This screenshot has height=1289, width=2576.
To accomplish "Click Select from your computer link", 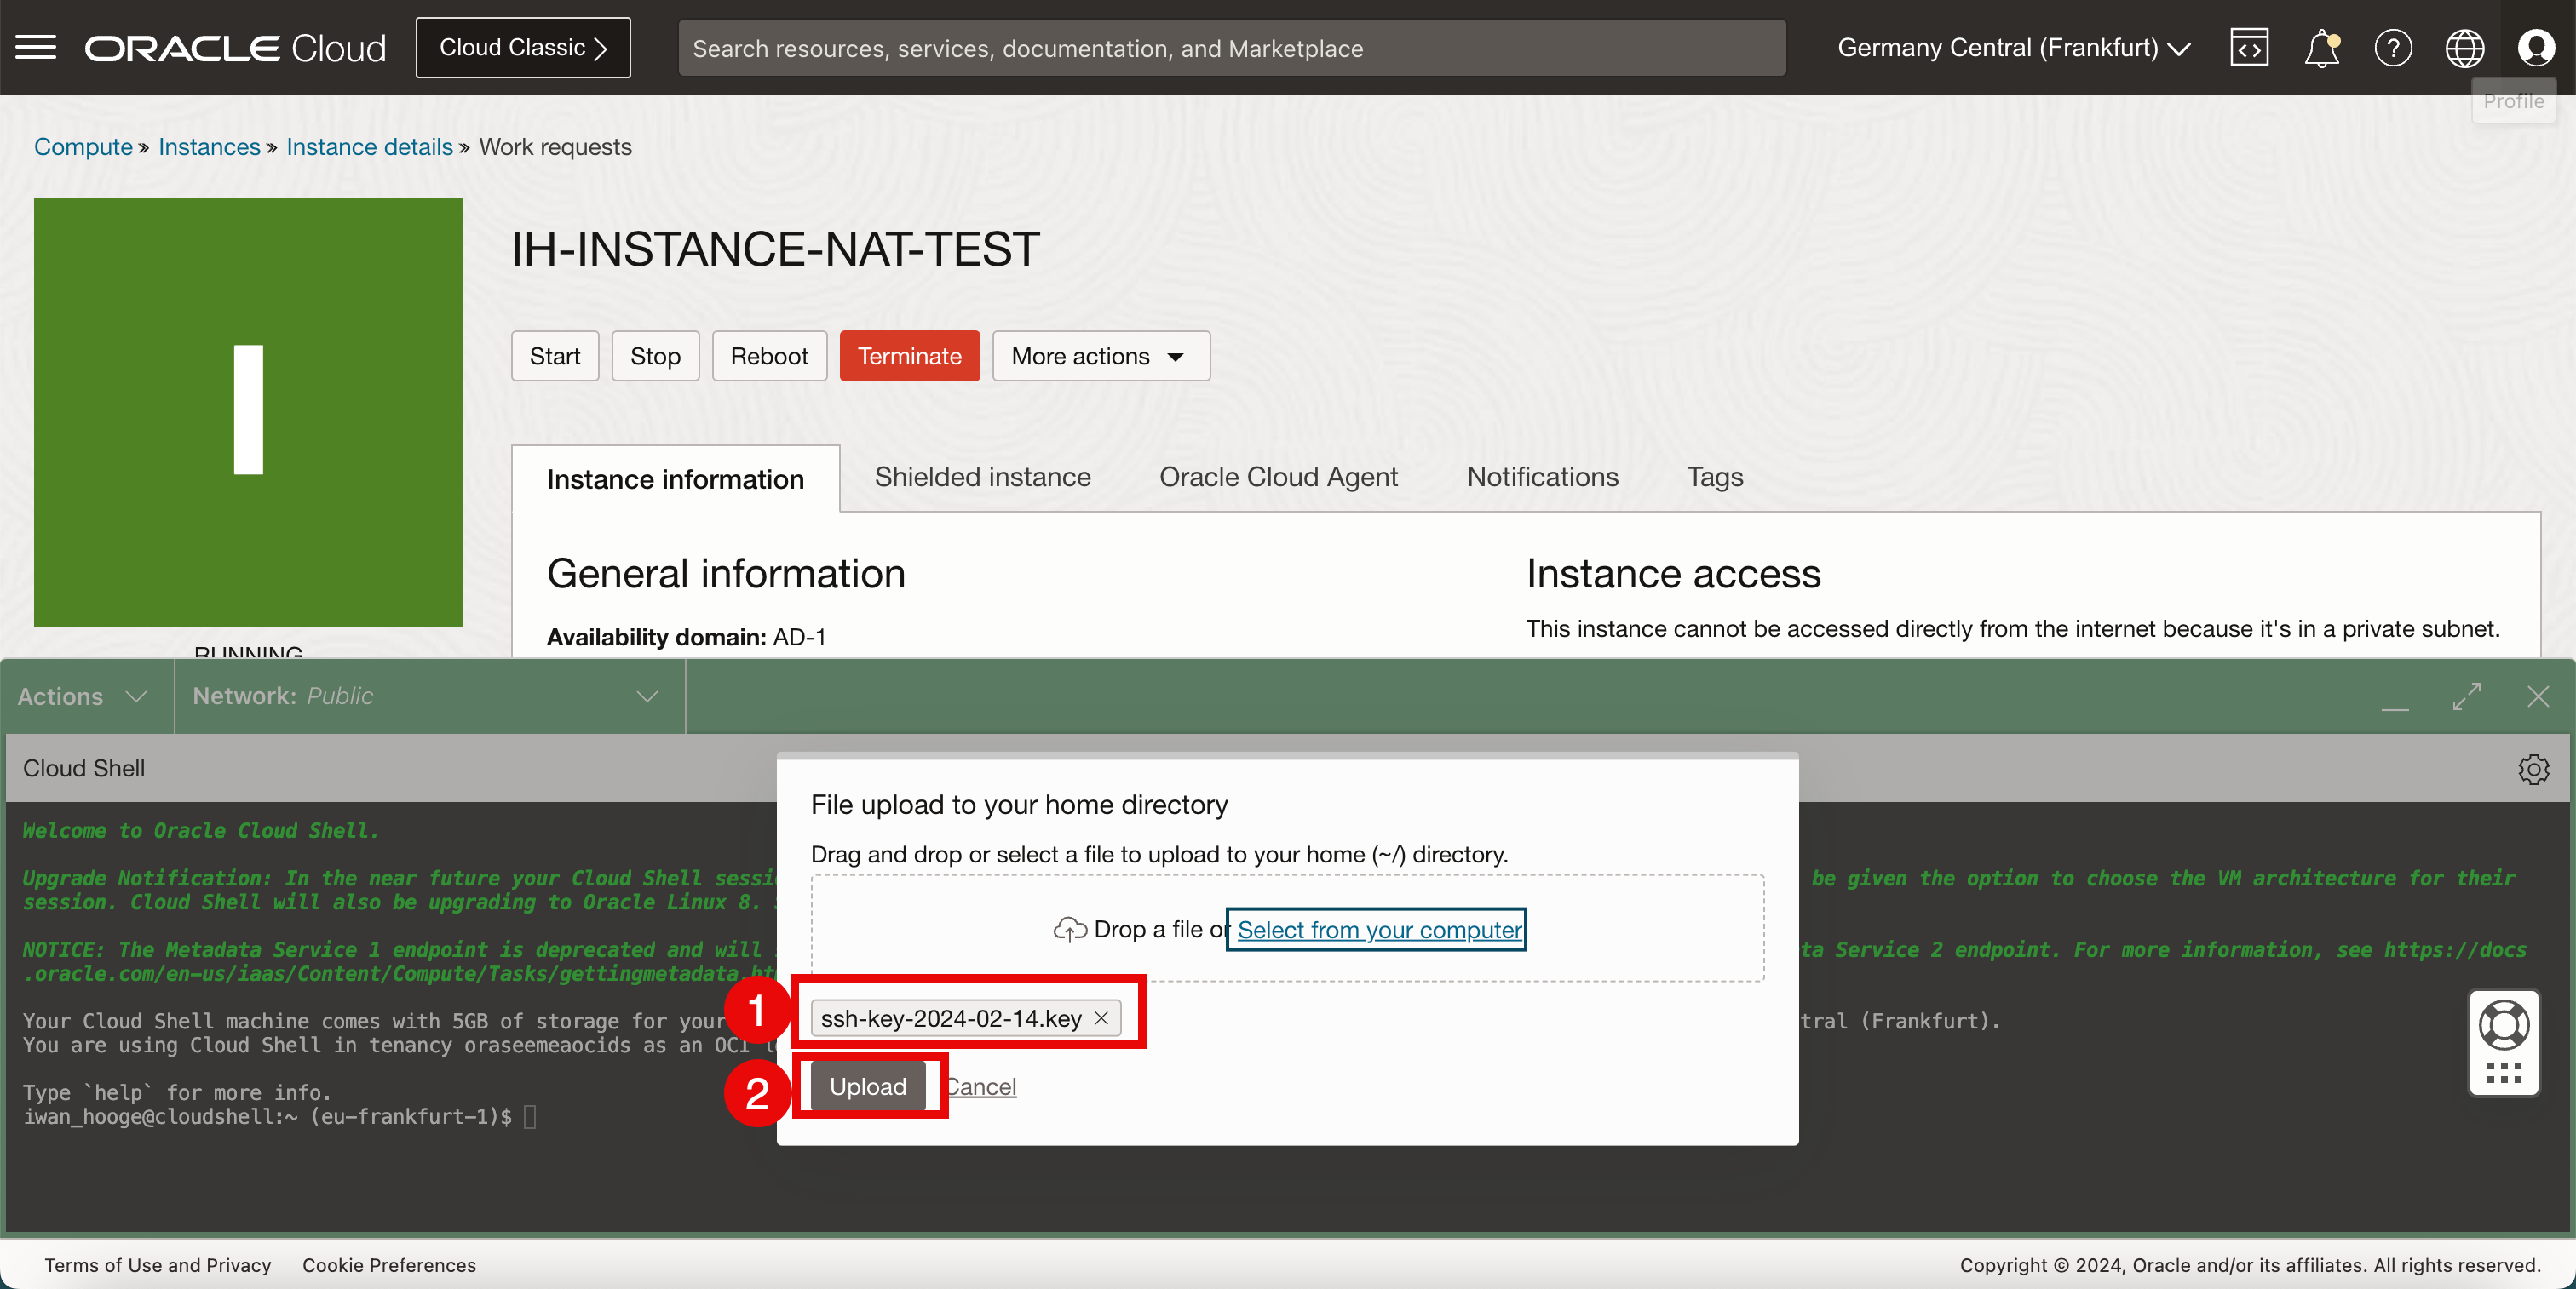I will pos(1378,929).
